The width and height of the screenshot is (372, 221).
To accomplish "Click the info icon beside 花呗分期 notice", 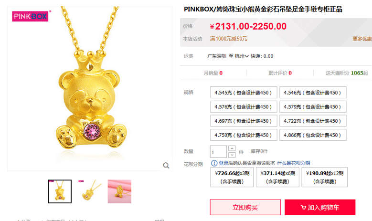I will tap(214, 163).
